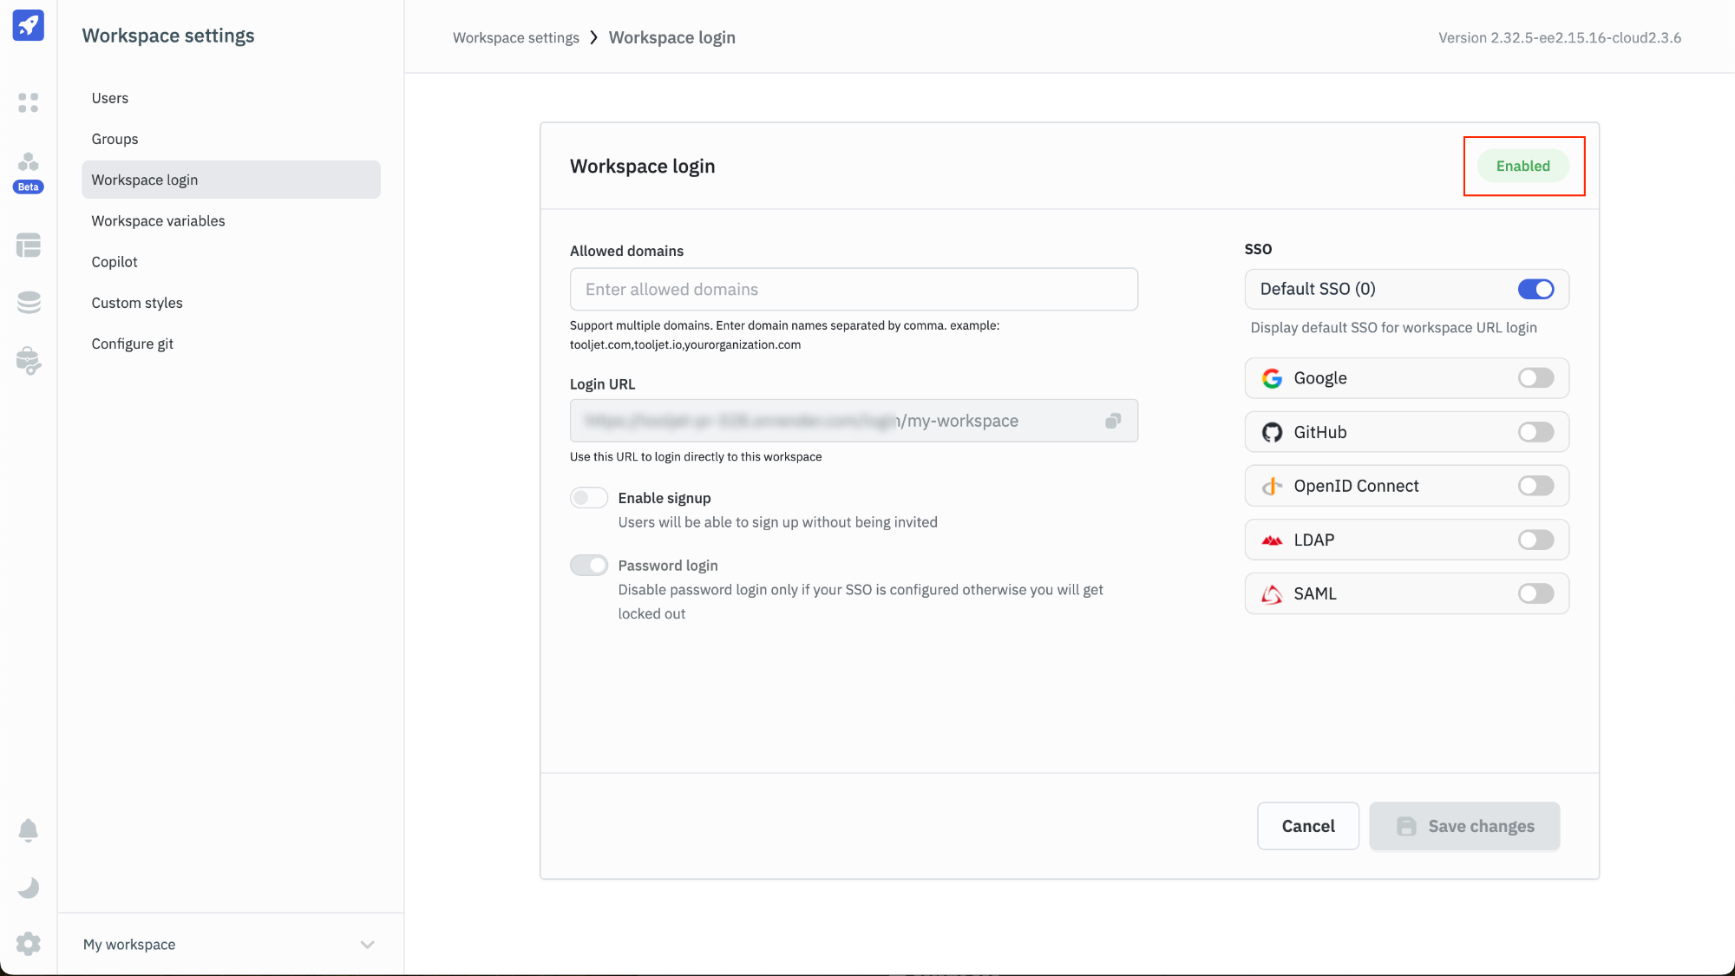Enable the Google SSO toggle
1735x976 pixels.
click(x=1535, y=378)
